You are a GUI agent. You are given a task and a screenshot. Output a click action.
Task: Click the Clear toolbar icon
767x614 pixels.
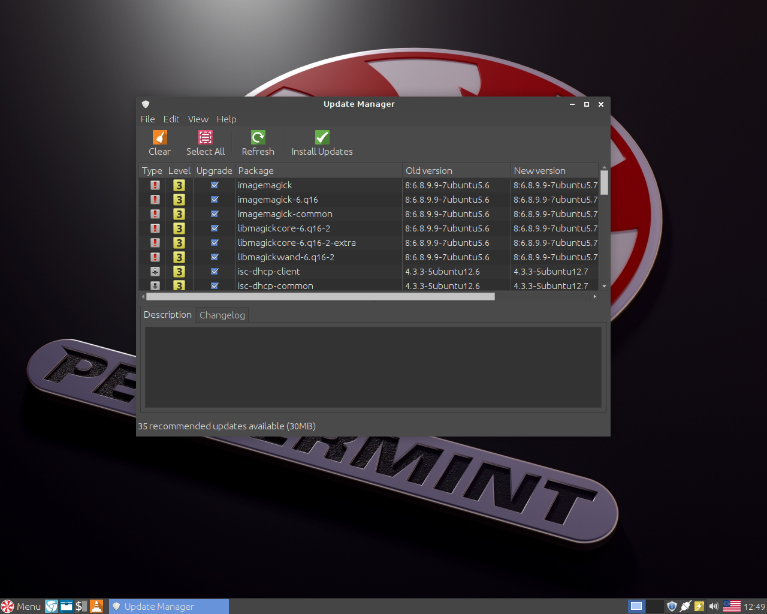pos(159,137)
